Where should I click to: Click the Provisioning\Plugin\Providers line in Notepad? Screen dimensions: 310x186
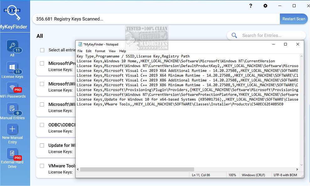pyautogui.click(x=187, y=90)
